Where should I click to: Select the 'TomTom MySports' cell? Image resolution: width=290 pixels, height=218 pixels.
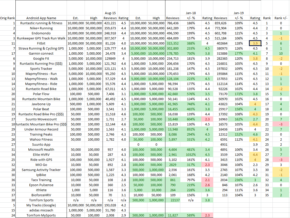coord(41,215)
